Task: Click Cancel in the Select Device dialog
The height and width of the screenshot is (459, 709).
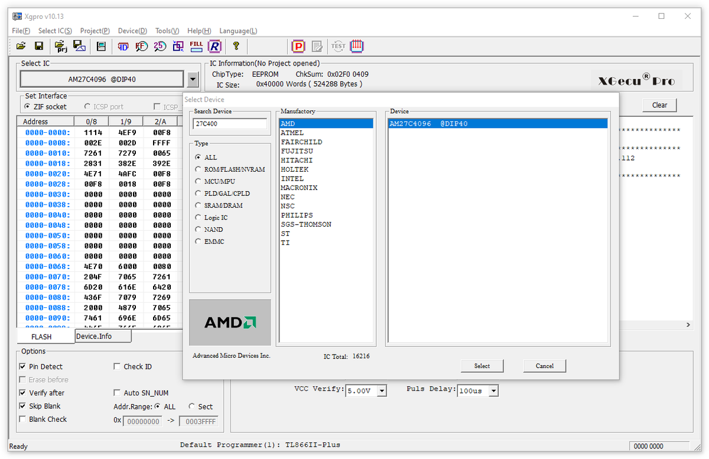Action: pos(544,366)
